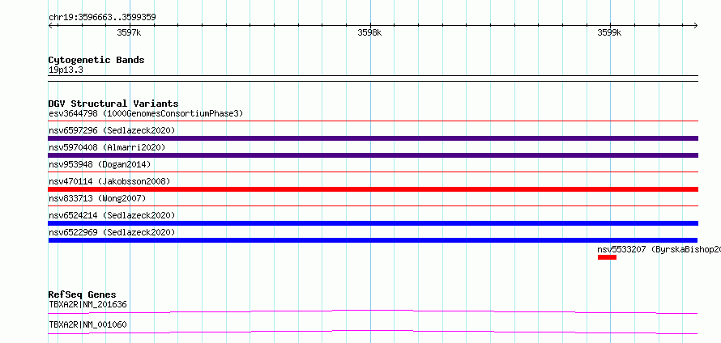The image size is (721, 343).
Task: Click the blue nsv6522969 variant bar
Action: 373,240
